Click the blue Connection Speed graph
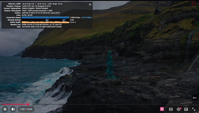This screenshot has width=199, height=113. click(46, 18)
